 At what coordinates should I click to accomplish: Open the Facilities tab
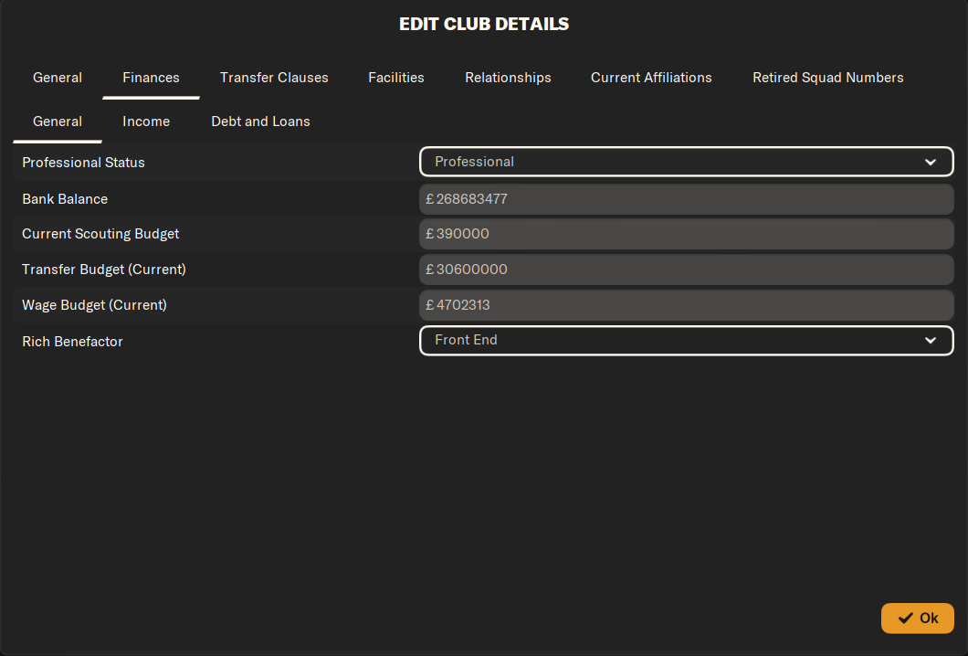click(x=396, y=78)
